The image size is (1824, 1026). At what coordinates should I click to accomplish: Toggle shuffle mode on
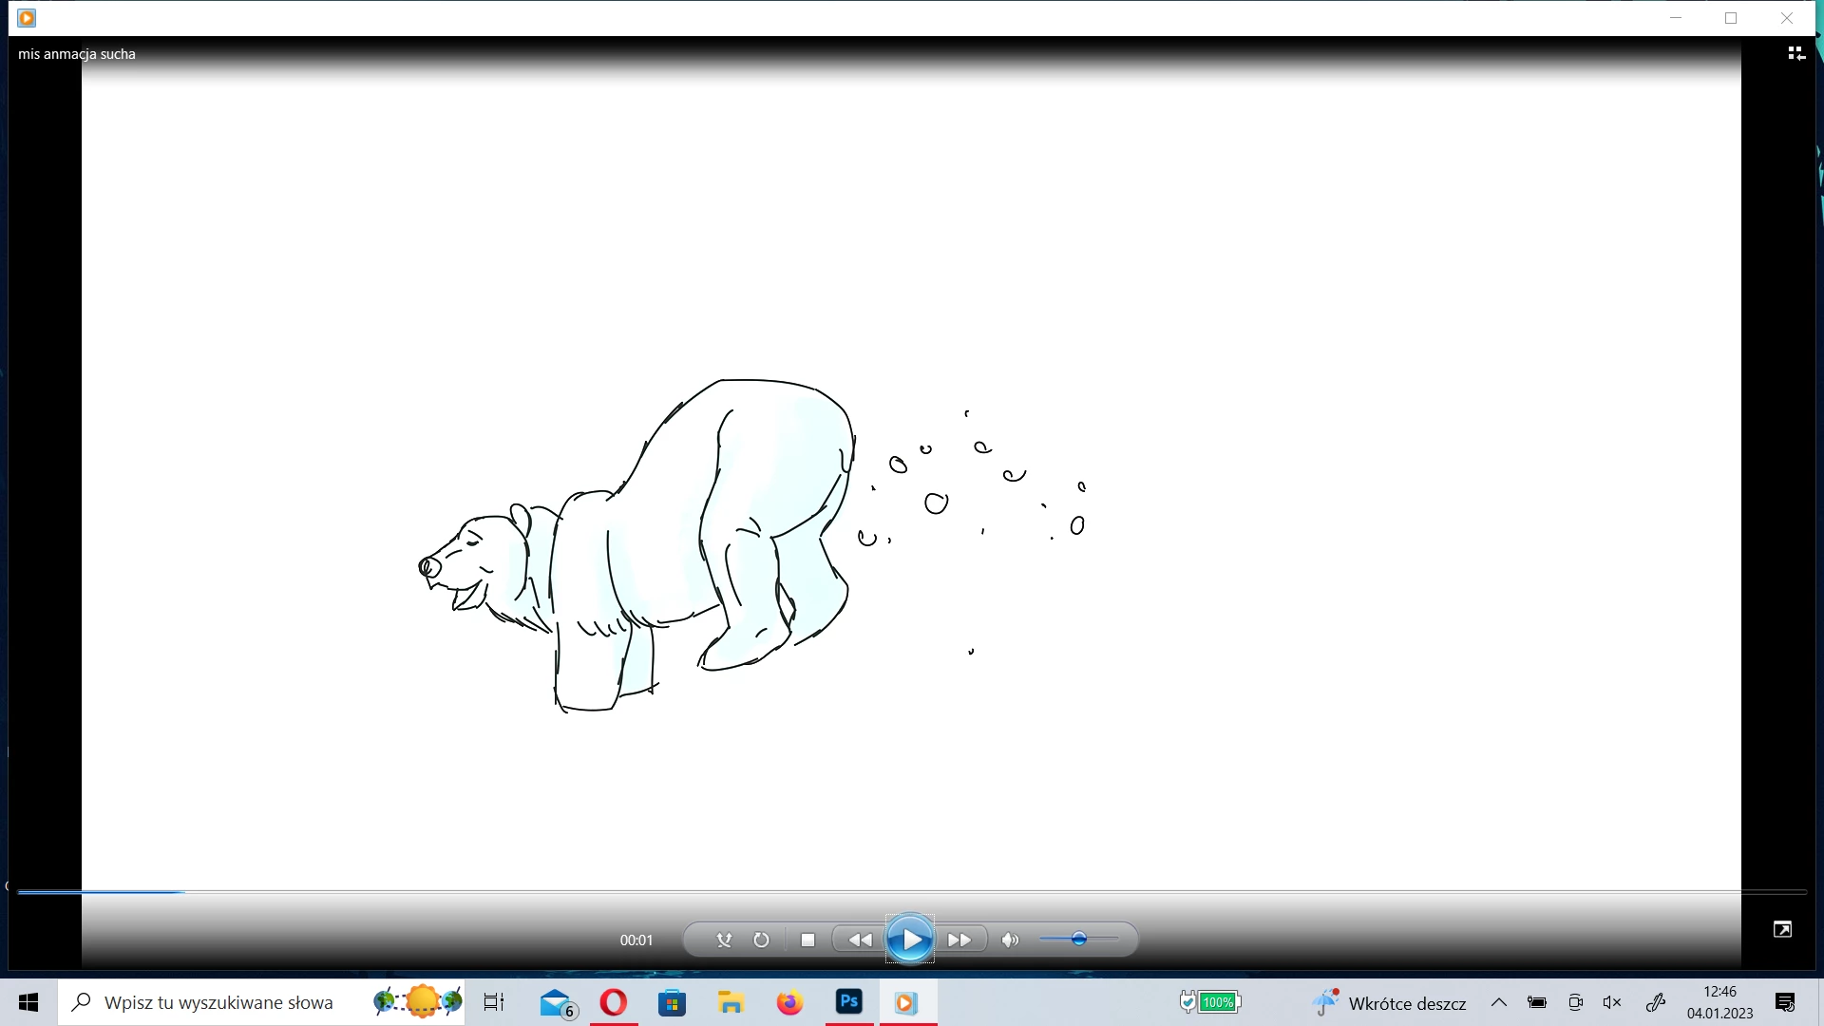pyautogui.click(x=724, y=940)
